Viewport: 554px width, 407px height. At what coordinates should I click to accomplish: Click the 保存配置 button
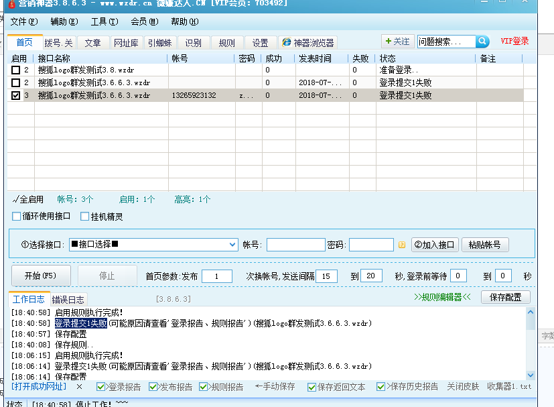click(x=505, y=297)
